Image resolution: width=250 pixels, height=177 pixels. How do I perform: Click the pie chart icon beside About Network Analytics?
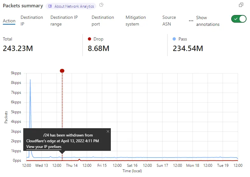pyautogui.click(x=101, y=5)
